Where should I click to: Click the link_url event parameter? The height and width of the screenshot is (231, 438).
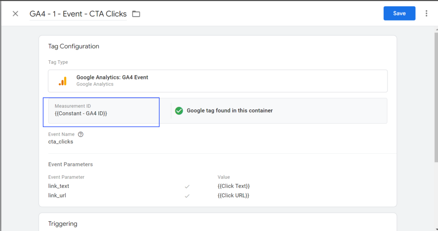tap(57, 195)
